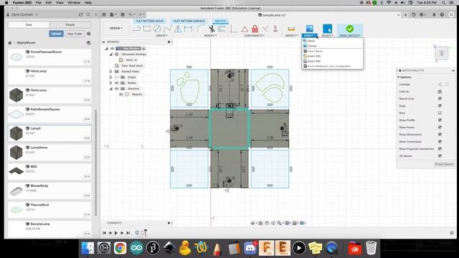Hide Sketch1 with its eye icon

click(x=120, y=94)
